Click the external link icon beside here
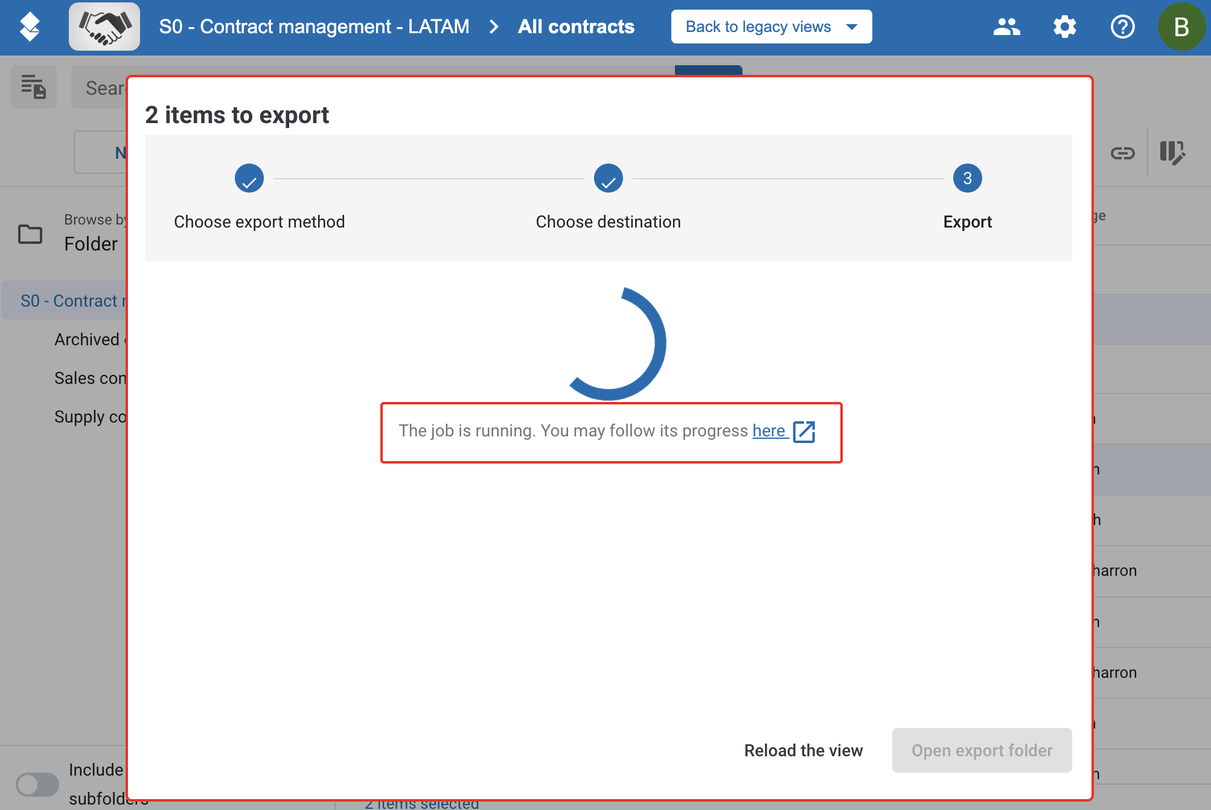 coord(804,432)
